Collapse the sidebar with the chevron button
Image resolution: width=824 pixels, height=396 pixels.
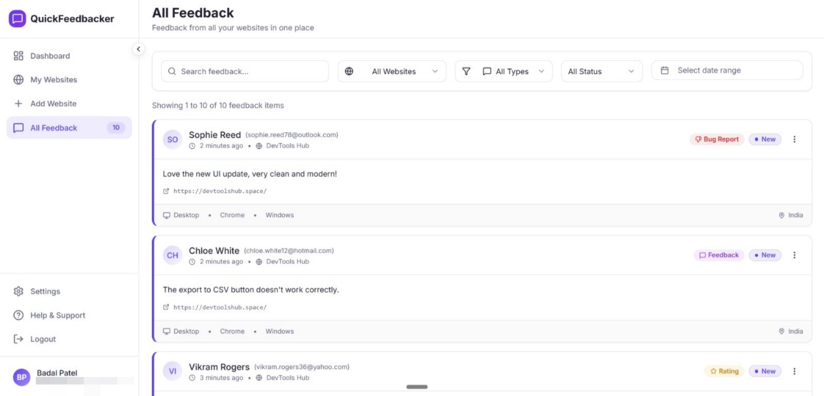(138, 49)
